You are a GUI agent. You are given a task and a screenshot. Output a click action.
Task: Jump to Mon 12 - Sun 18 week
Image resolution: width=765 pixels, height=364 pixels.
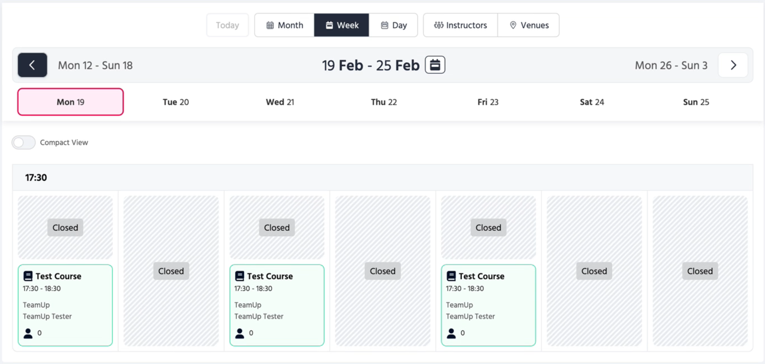[x=95, y=65]
